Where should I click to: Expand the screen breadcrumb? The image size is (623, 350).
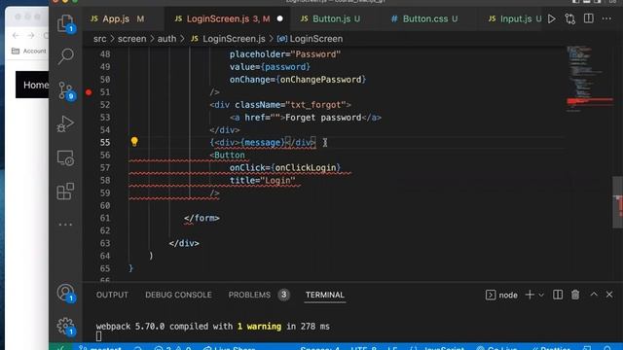(132, 39)
